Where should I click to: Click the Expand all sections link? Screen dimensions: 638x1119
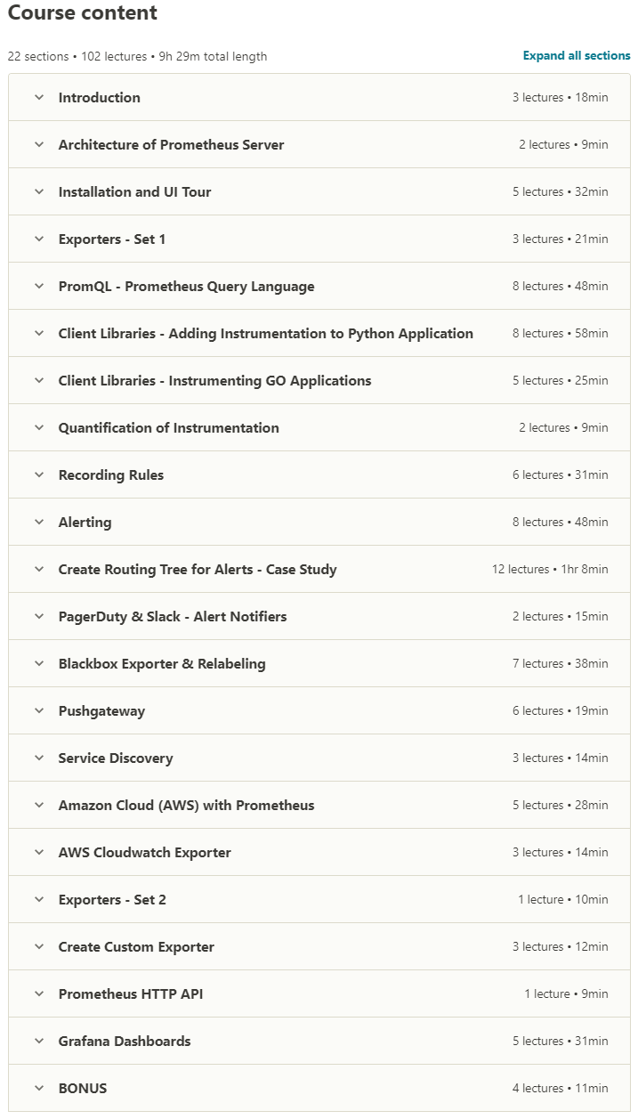tap(577, 55)
